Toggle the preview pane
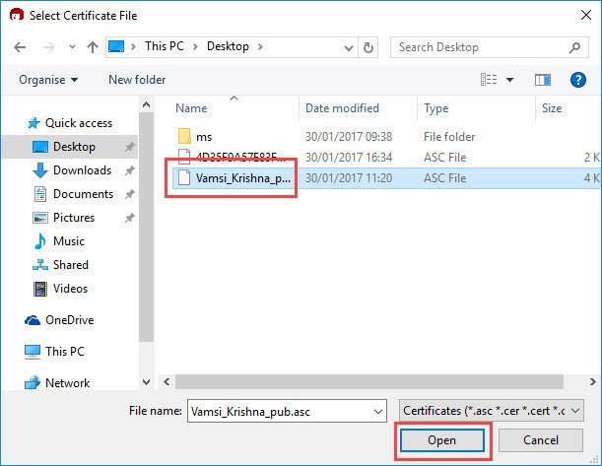 point(543,80)
